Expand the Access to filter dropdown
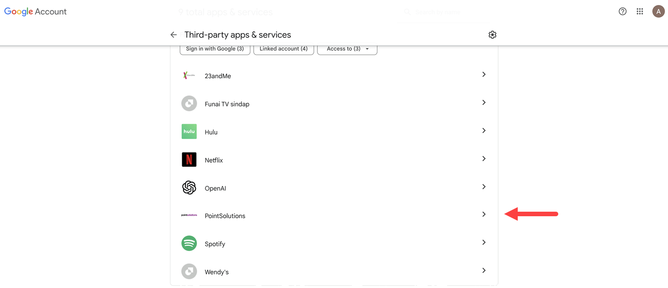This screenshot has width=668, height=288. coord(347,49)
